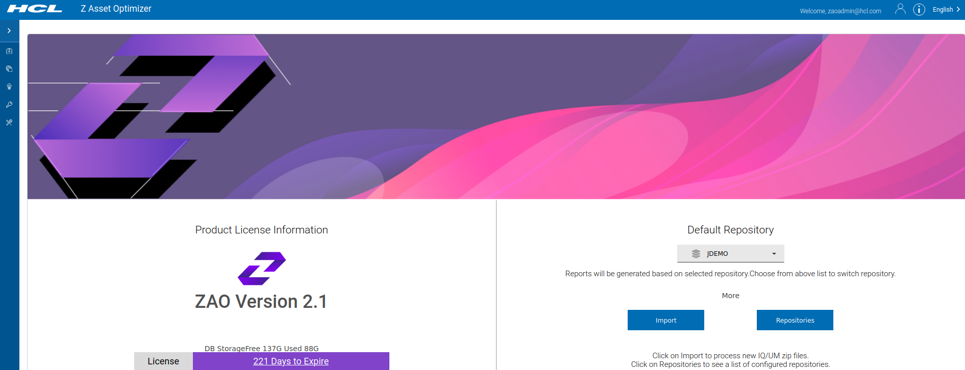Open the stacked-squares icon in the sidebar
The image size is (965, 370).
pos(9,69)
